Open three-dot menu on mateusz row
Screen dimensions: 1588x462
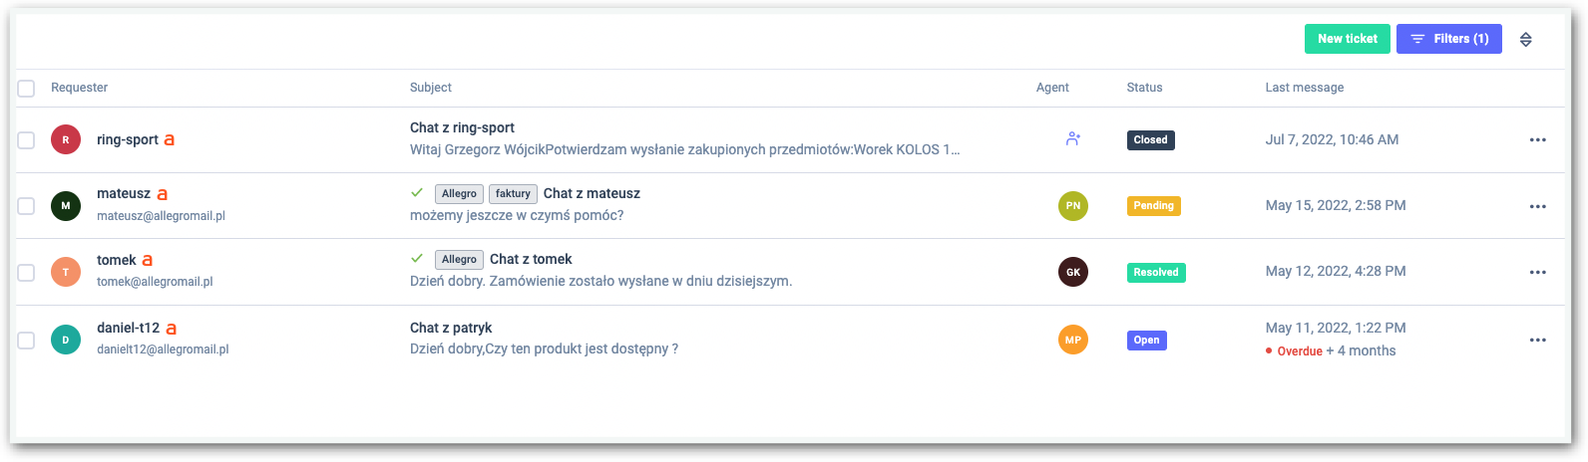(1537, 206)
